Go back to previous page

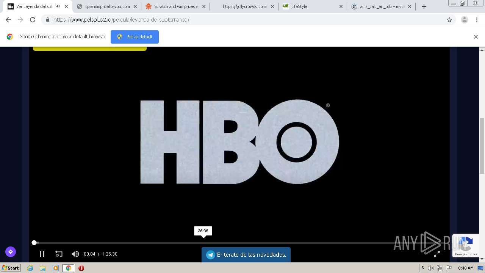pyautogui.click(x=8, y=20)
